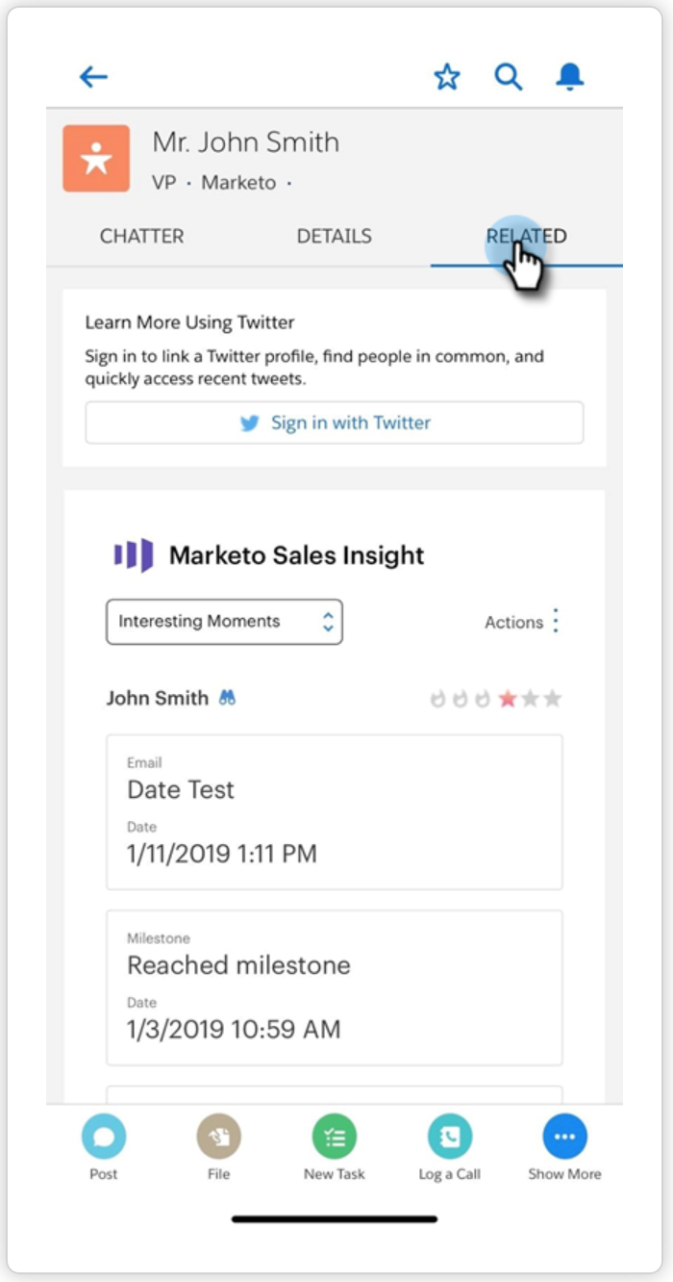Expand the Actions three-dot menu
673x1282 pixels.
coord(555,622)
